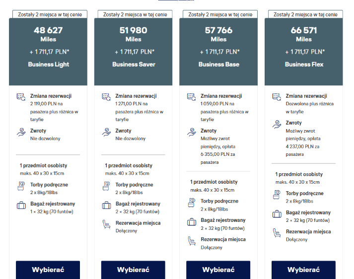Click the hand baggage icon in Business Saver
The image size is (354, 279).
click(x=106, y=186)
